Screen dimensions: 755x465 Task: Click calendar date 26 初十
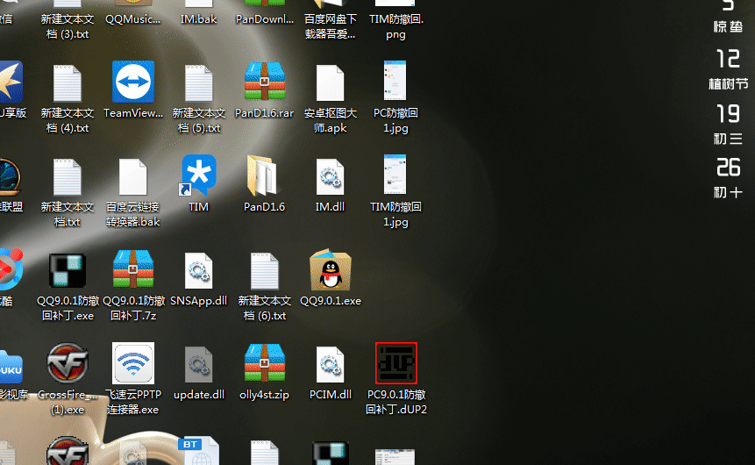tap(728, 178)
